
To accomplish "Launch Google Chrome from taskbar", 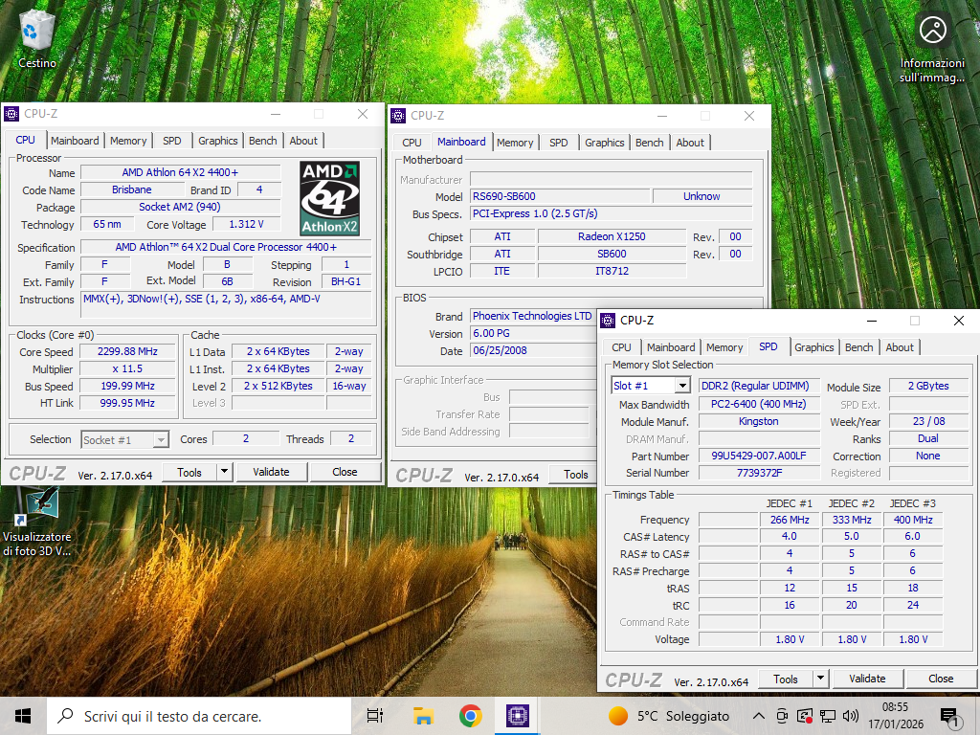I will (x=470, y=716).
